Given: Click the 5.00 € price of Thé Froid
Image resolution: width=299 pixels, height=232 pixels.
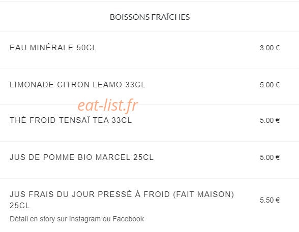Looking at the screenshot, I should click(x=270, y=120).
